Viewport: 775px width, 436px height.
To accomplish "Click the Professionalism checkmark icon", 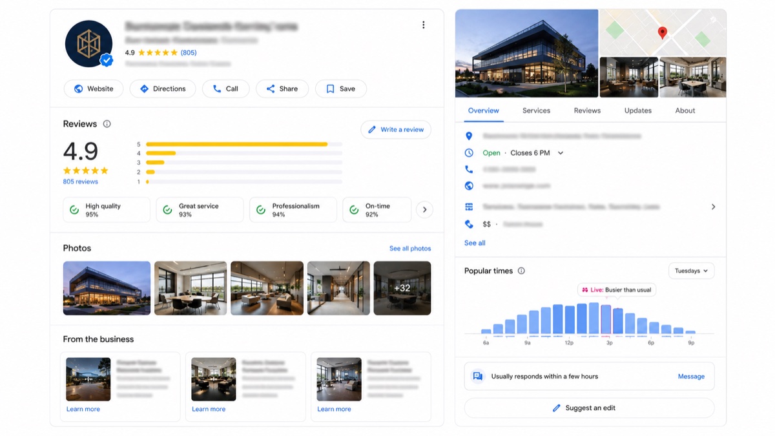I will click(261, 210).
